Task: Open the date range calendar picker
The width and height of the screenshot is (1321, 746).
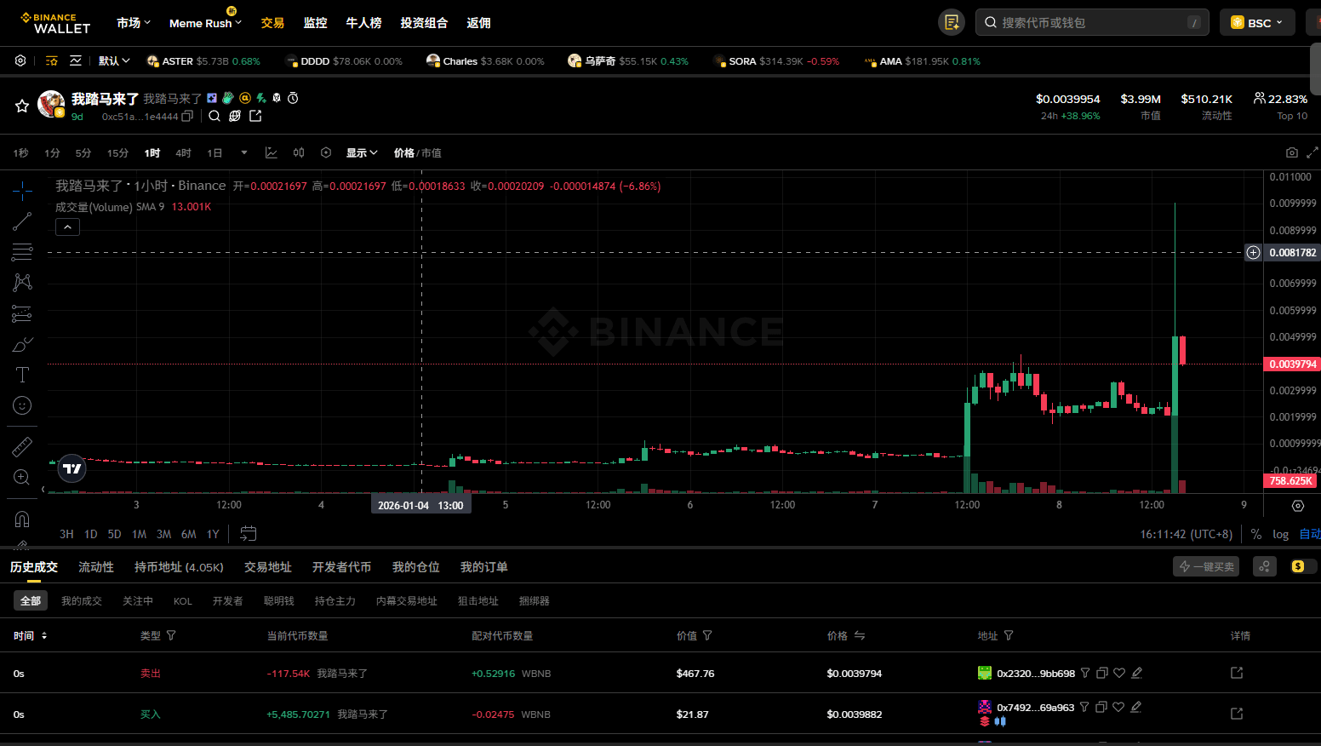Action: (249, 534)
